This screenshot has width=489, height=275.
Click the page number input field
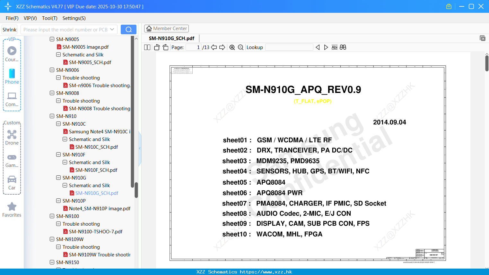[x=194, y=47]
